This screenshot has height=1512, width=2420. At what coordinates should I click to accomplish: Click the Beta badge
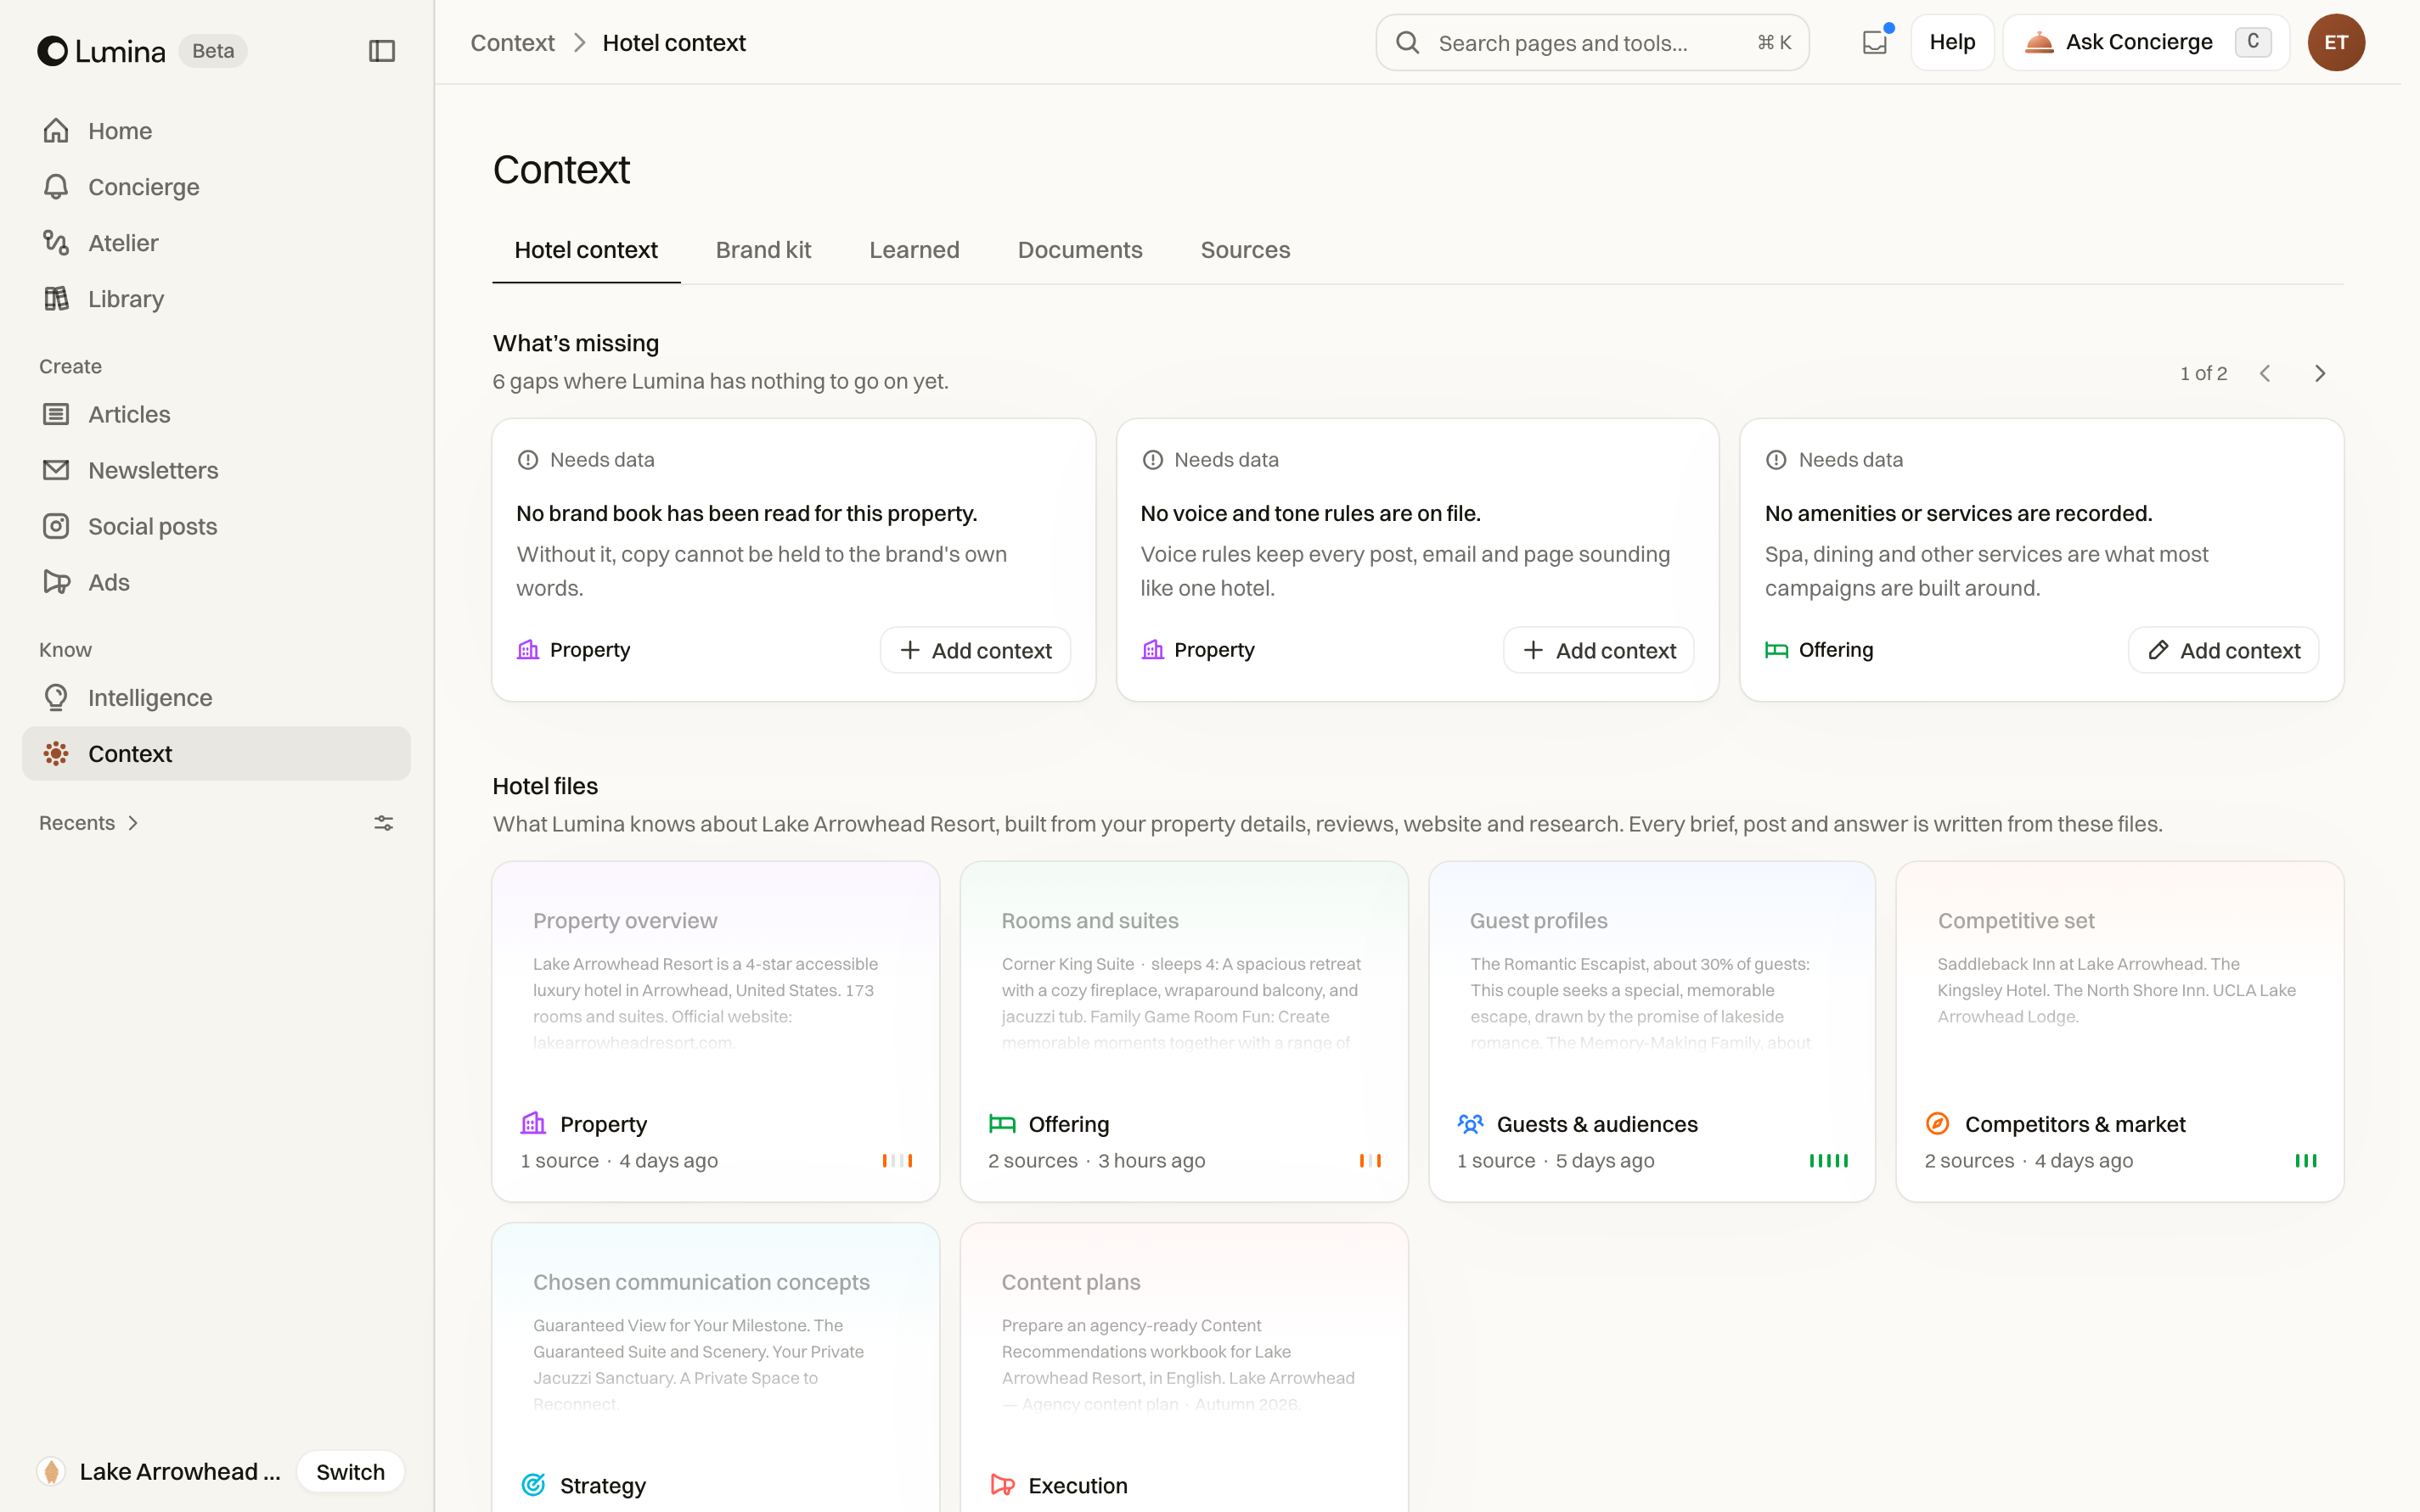coord(213,51)
